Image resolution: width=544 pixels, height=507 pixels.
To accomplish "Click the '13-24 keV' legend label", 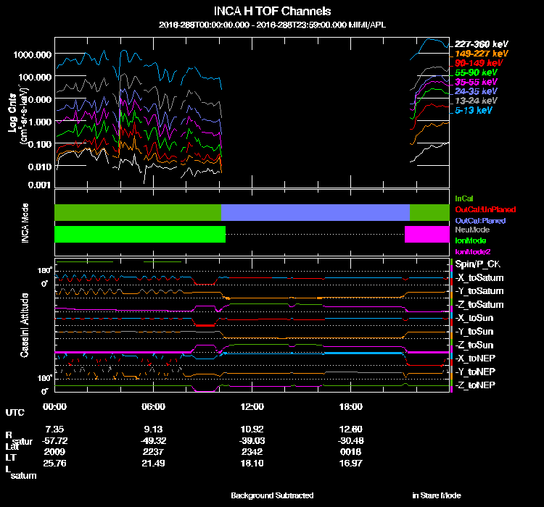I will (x=476, y=101).
